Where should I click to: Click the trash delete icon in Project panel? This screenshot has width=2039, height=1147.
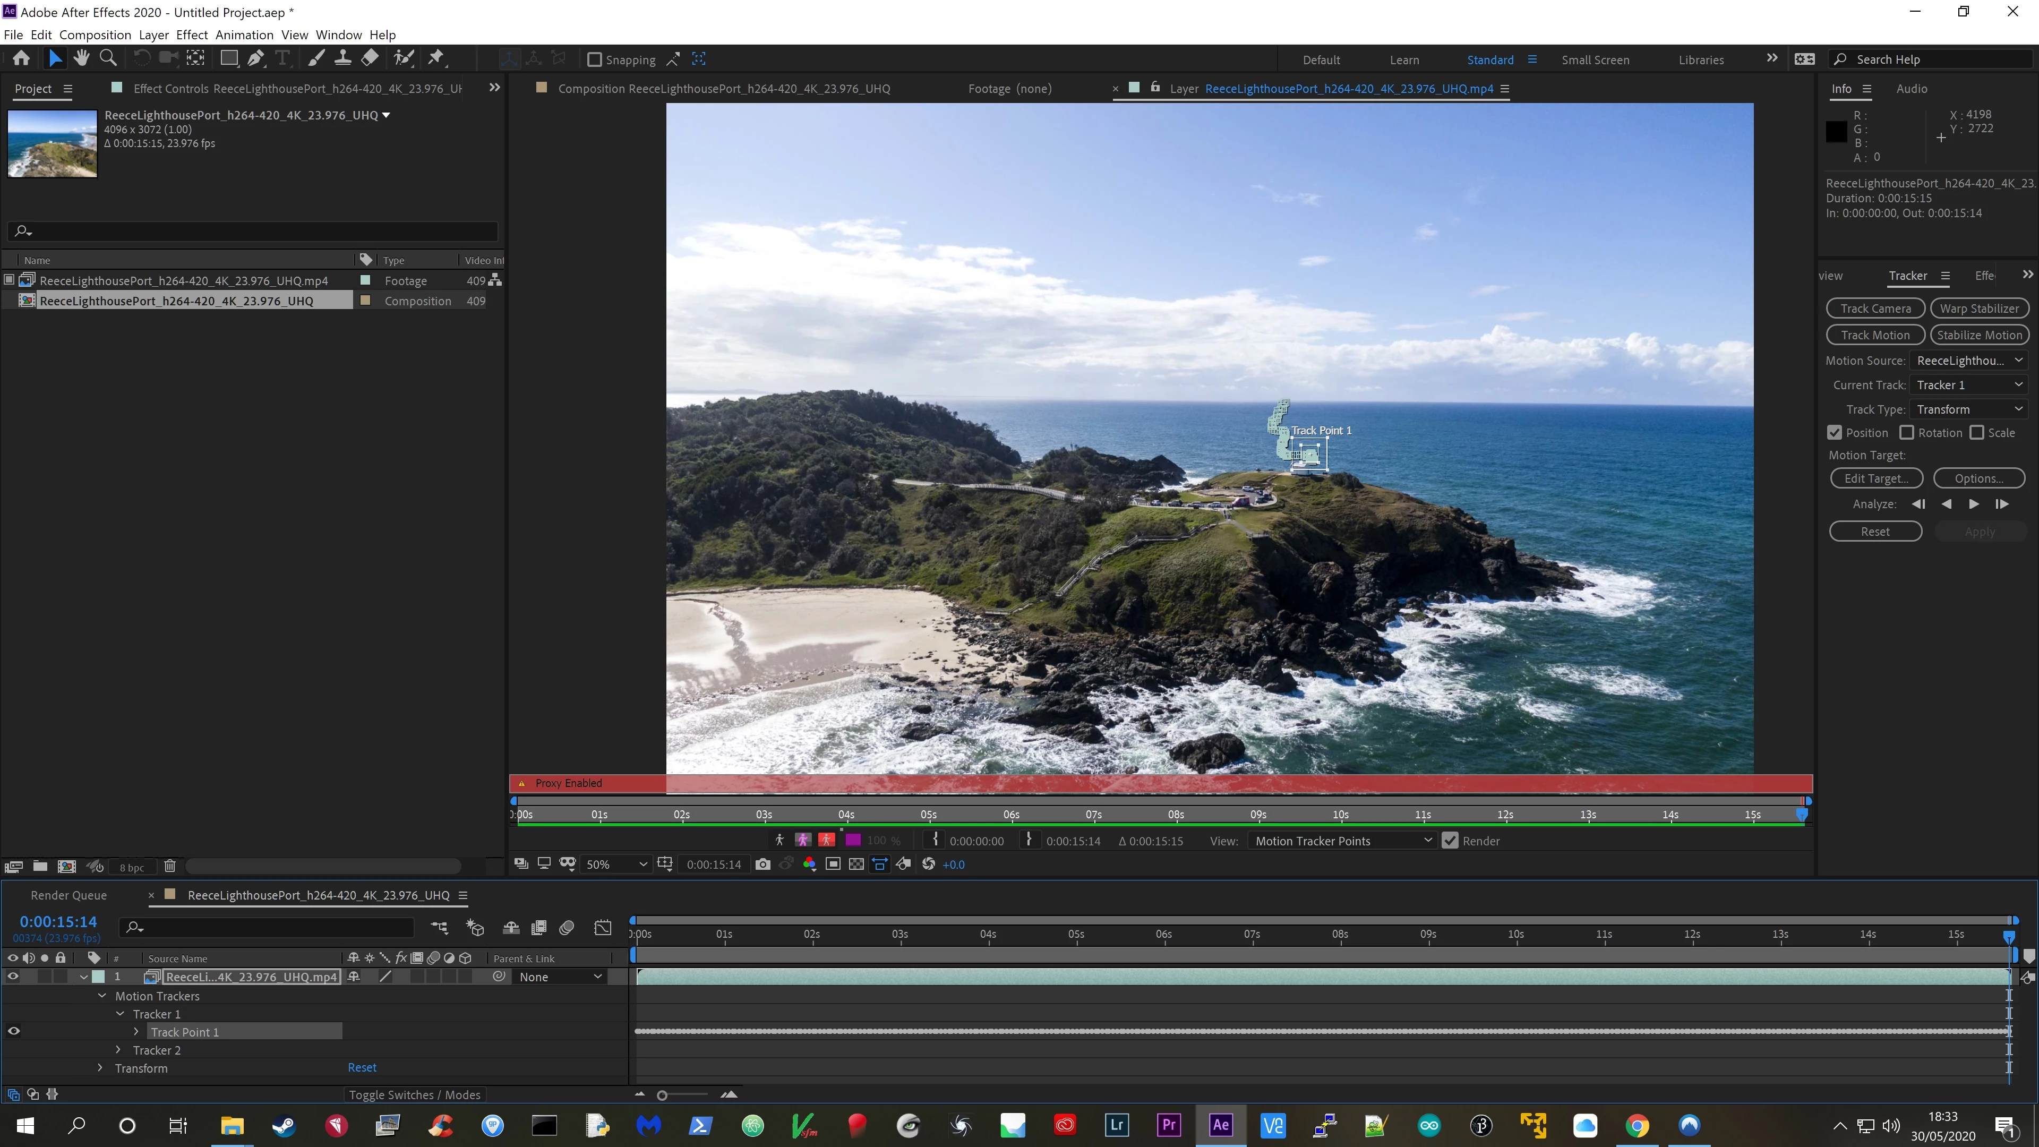pyautogui.click(x=169, y=866)
